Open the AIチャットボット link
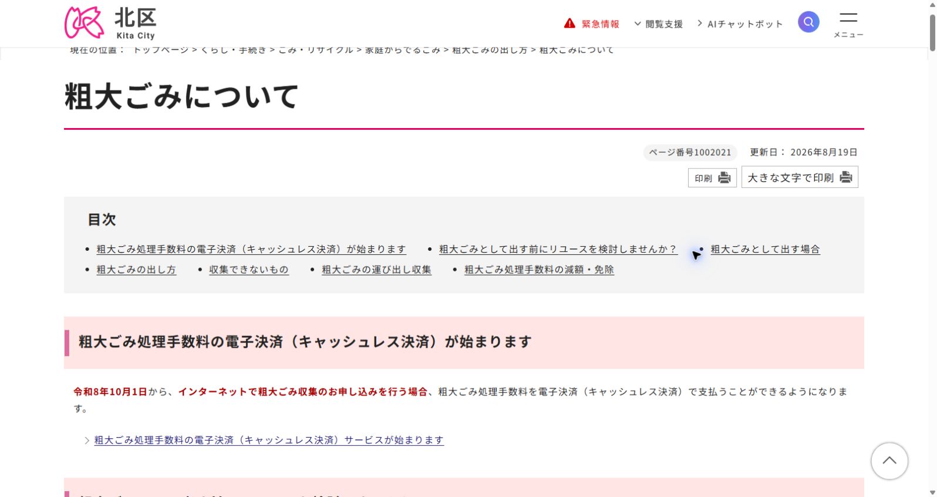This screenshot has width=937, height=497. (740, 24)
